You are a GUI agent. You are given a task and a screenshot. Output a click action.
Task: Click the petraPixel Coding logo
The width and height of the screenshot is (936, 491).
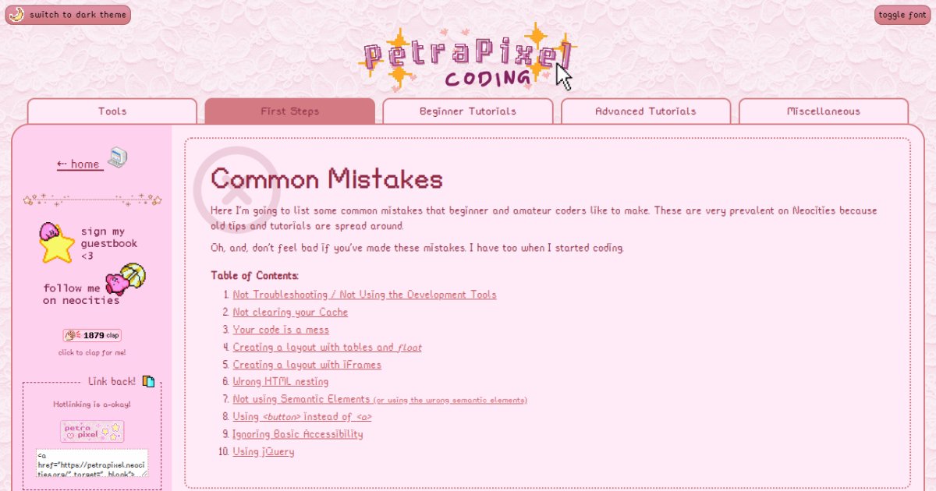click(466, 59)
